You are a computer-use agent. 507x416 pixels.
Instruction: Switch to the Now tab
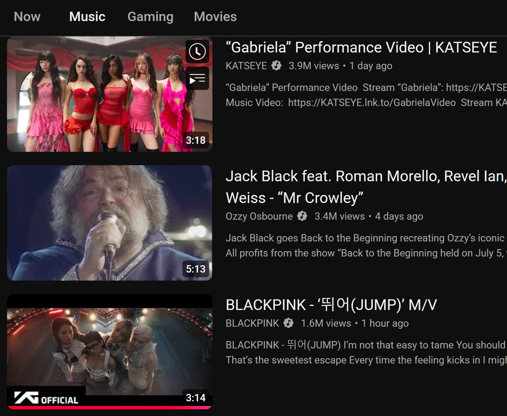27,17
